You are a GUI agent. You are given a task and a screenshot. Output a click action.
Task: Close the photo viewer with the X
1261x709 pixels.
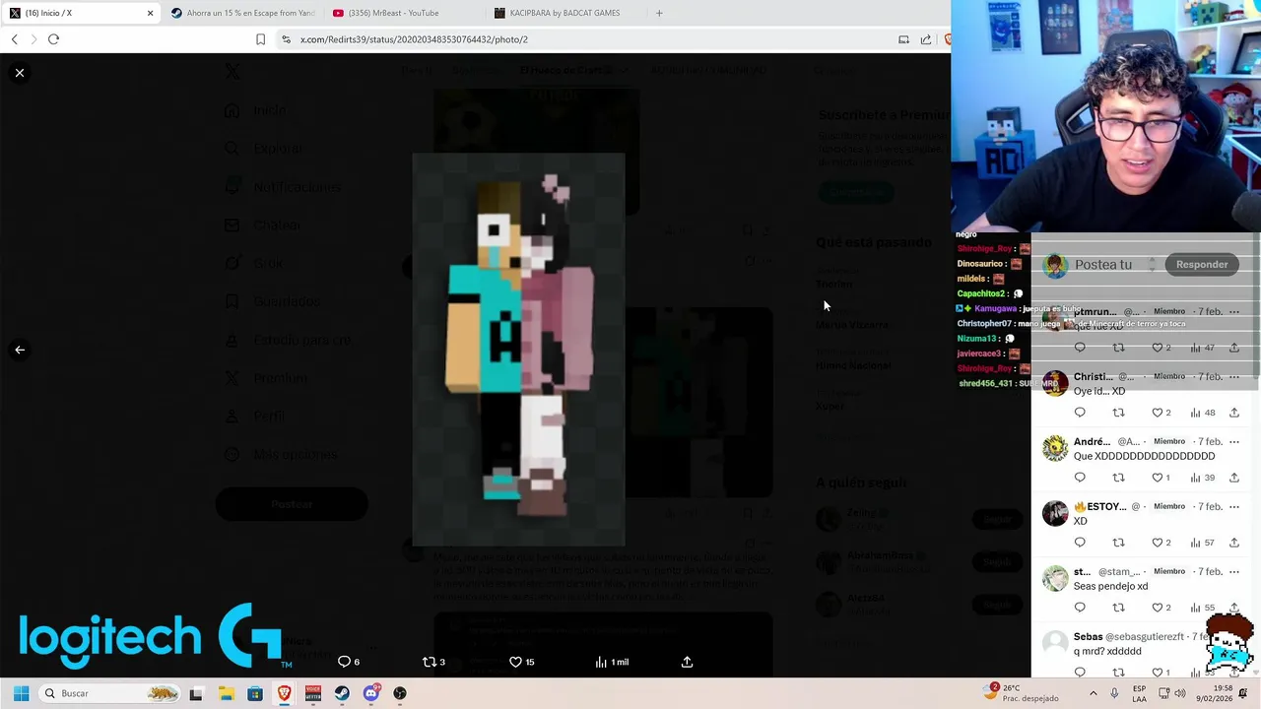[20, 73]
